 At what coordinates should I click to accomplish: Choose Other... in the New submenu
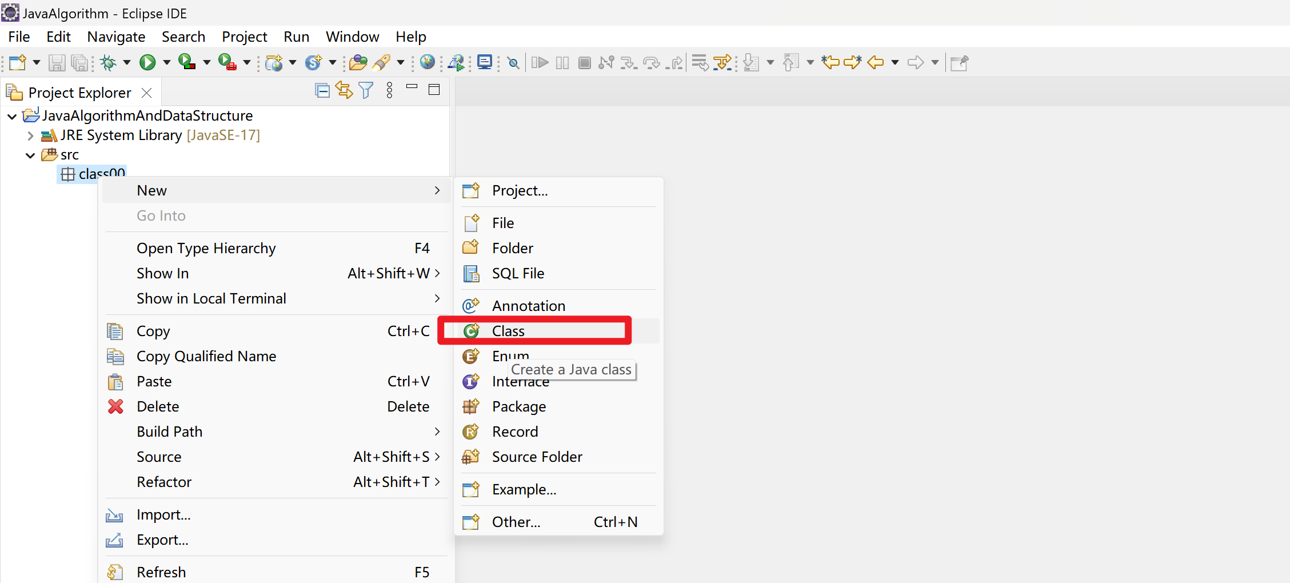tap(558, 522)
